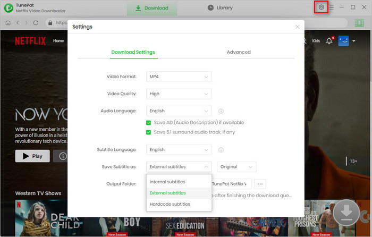This screenshot has width=372, height=237.
Task: Go back with the left arrow icon
Action: (18, 23)
